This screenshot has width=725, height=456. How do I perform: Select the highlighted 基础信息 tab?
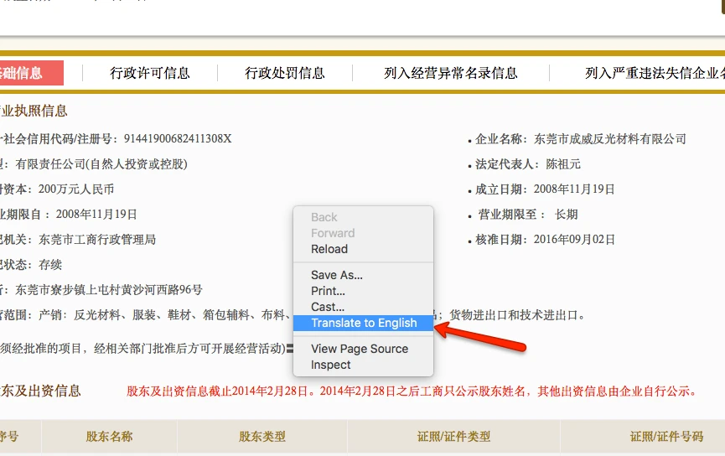pos(30,73)
